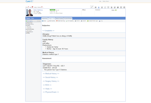Open the Send dropdown menu
Viewport: 151px width, 103px height.
(84, 21)
